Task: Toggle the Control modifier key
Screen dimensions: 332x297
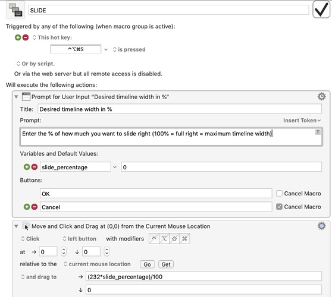Action: (x=154, y=239)
